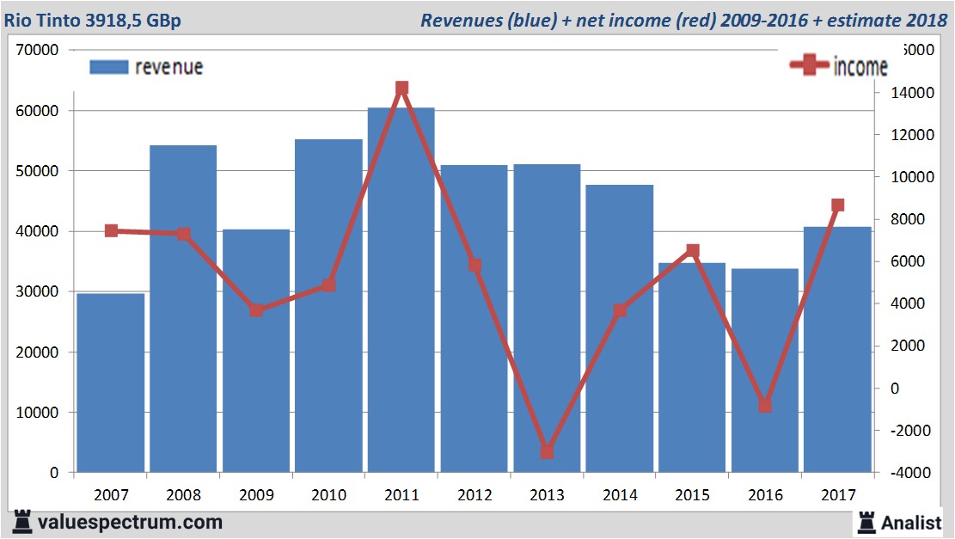Click the 2008 income data point

tap(184, 234)
